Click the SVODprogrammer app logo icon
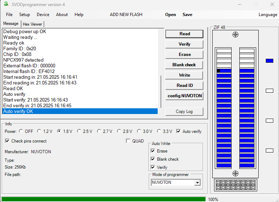The height and width of the screenshot is (202, 279). pyautogui.click(x=6, y=4)
